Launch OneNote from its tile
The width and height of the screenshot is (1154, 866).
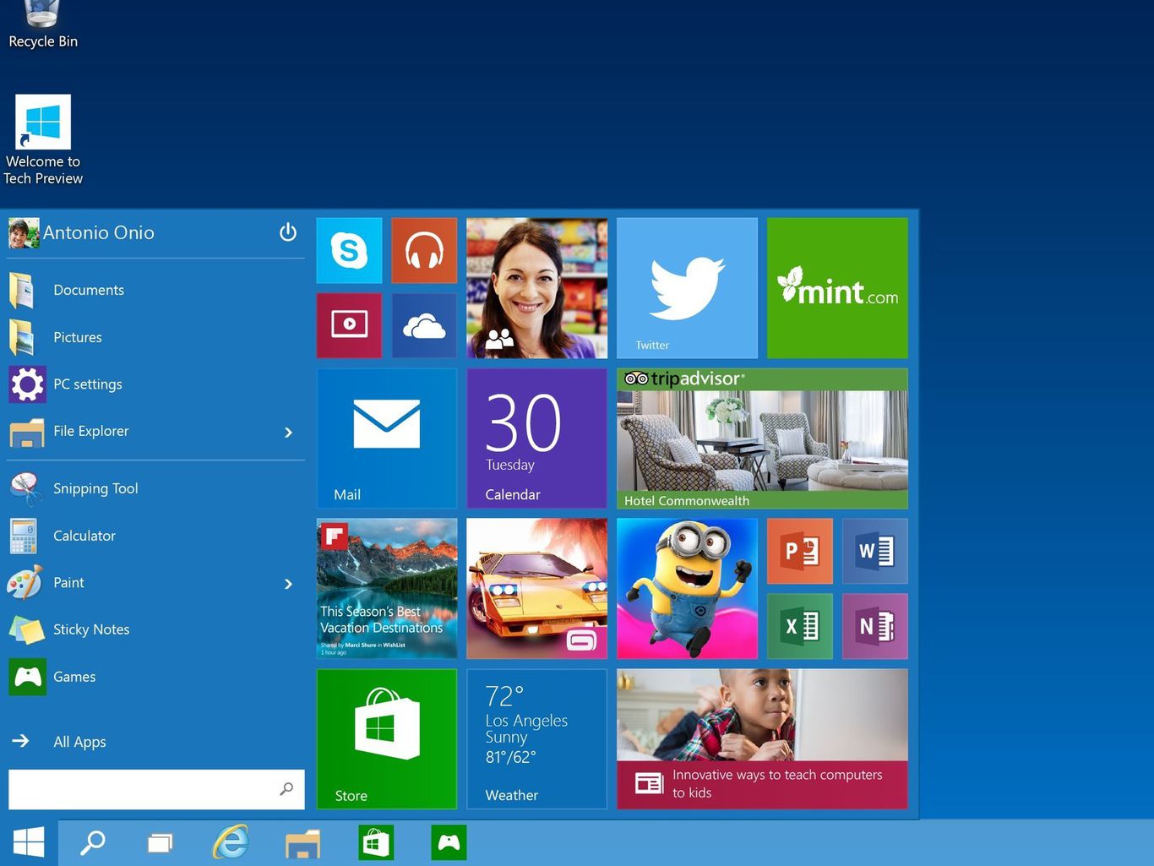pos(875,626)
